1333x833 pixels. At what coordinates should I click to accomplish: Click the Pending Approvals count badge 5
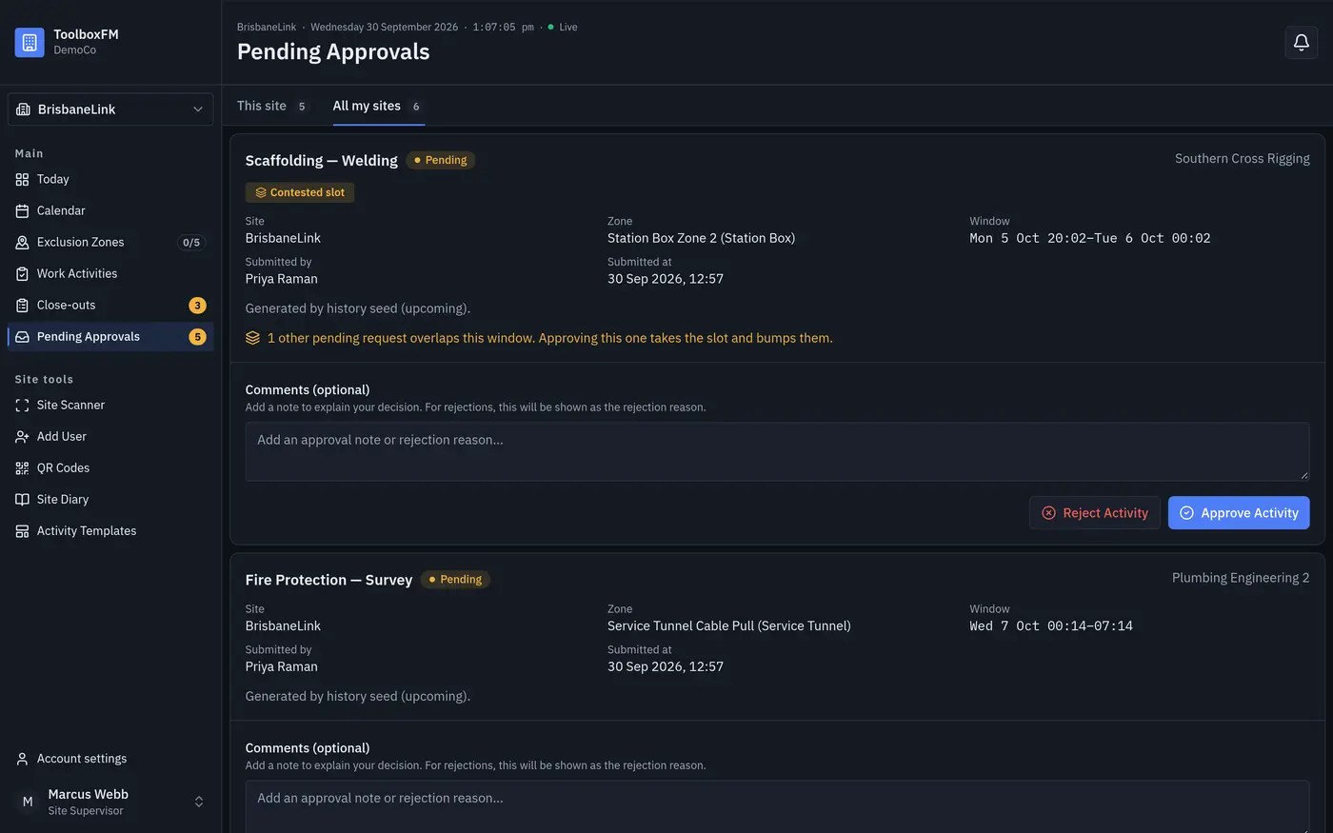197,336
